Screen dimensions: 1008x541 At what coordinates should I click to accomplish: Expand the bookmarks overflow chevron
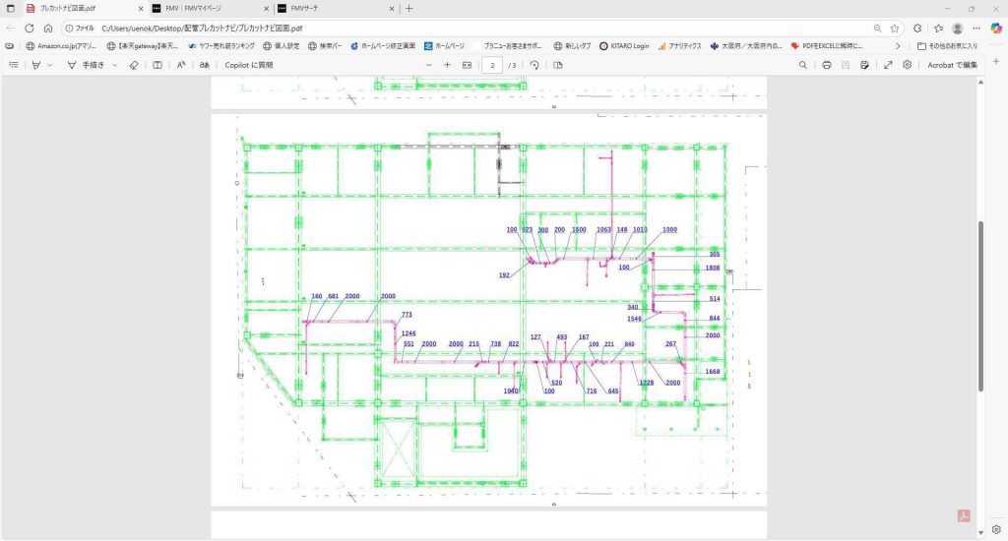(x=898, y=46)
